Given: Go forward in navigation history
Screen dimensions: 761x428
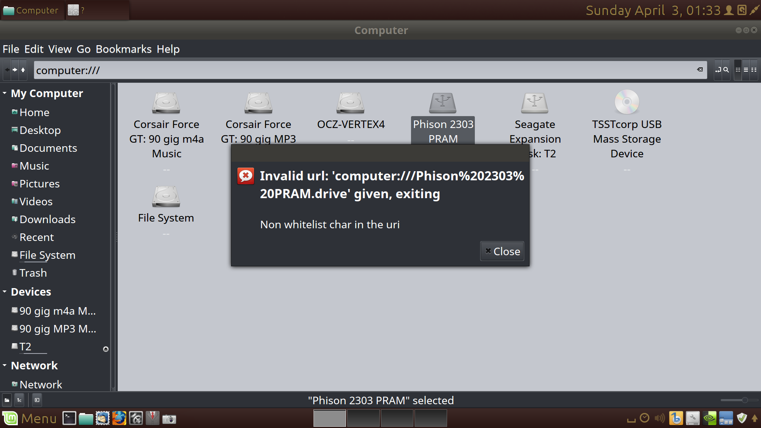Looking at the screenshot, I should (15, 70).
